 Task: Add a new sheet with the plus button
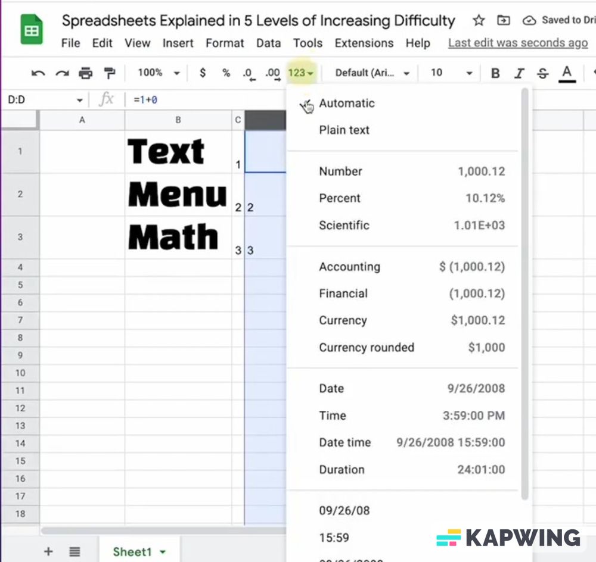pyautogui.click(x=48, y=551)
